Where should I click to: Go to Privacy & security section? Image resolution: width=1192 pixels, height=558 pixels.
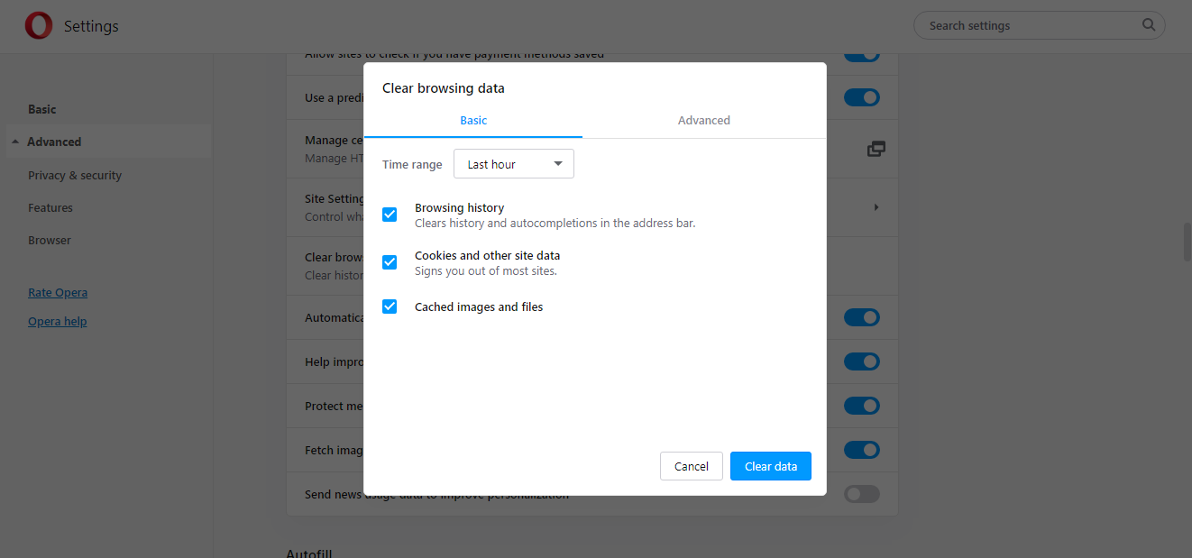point(75,176)
